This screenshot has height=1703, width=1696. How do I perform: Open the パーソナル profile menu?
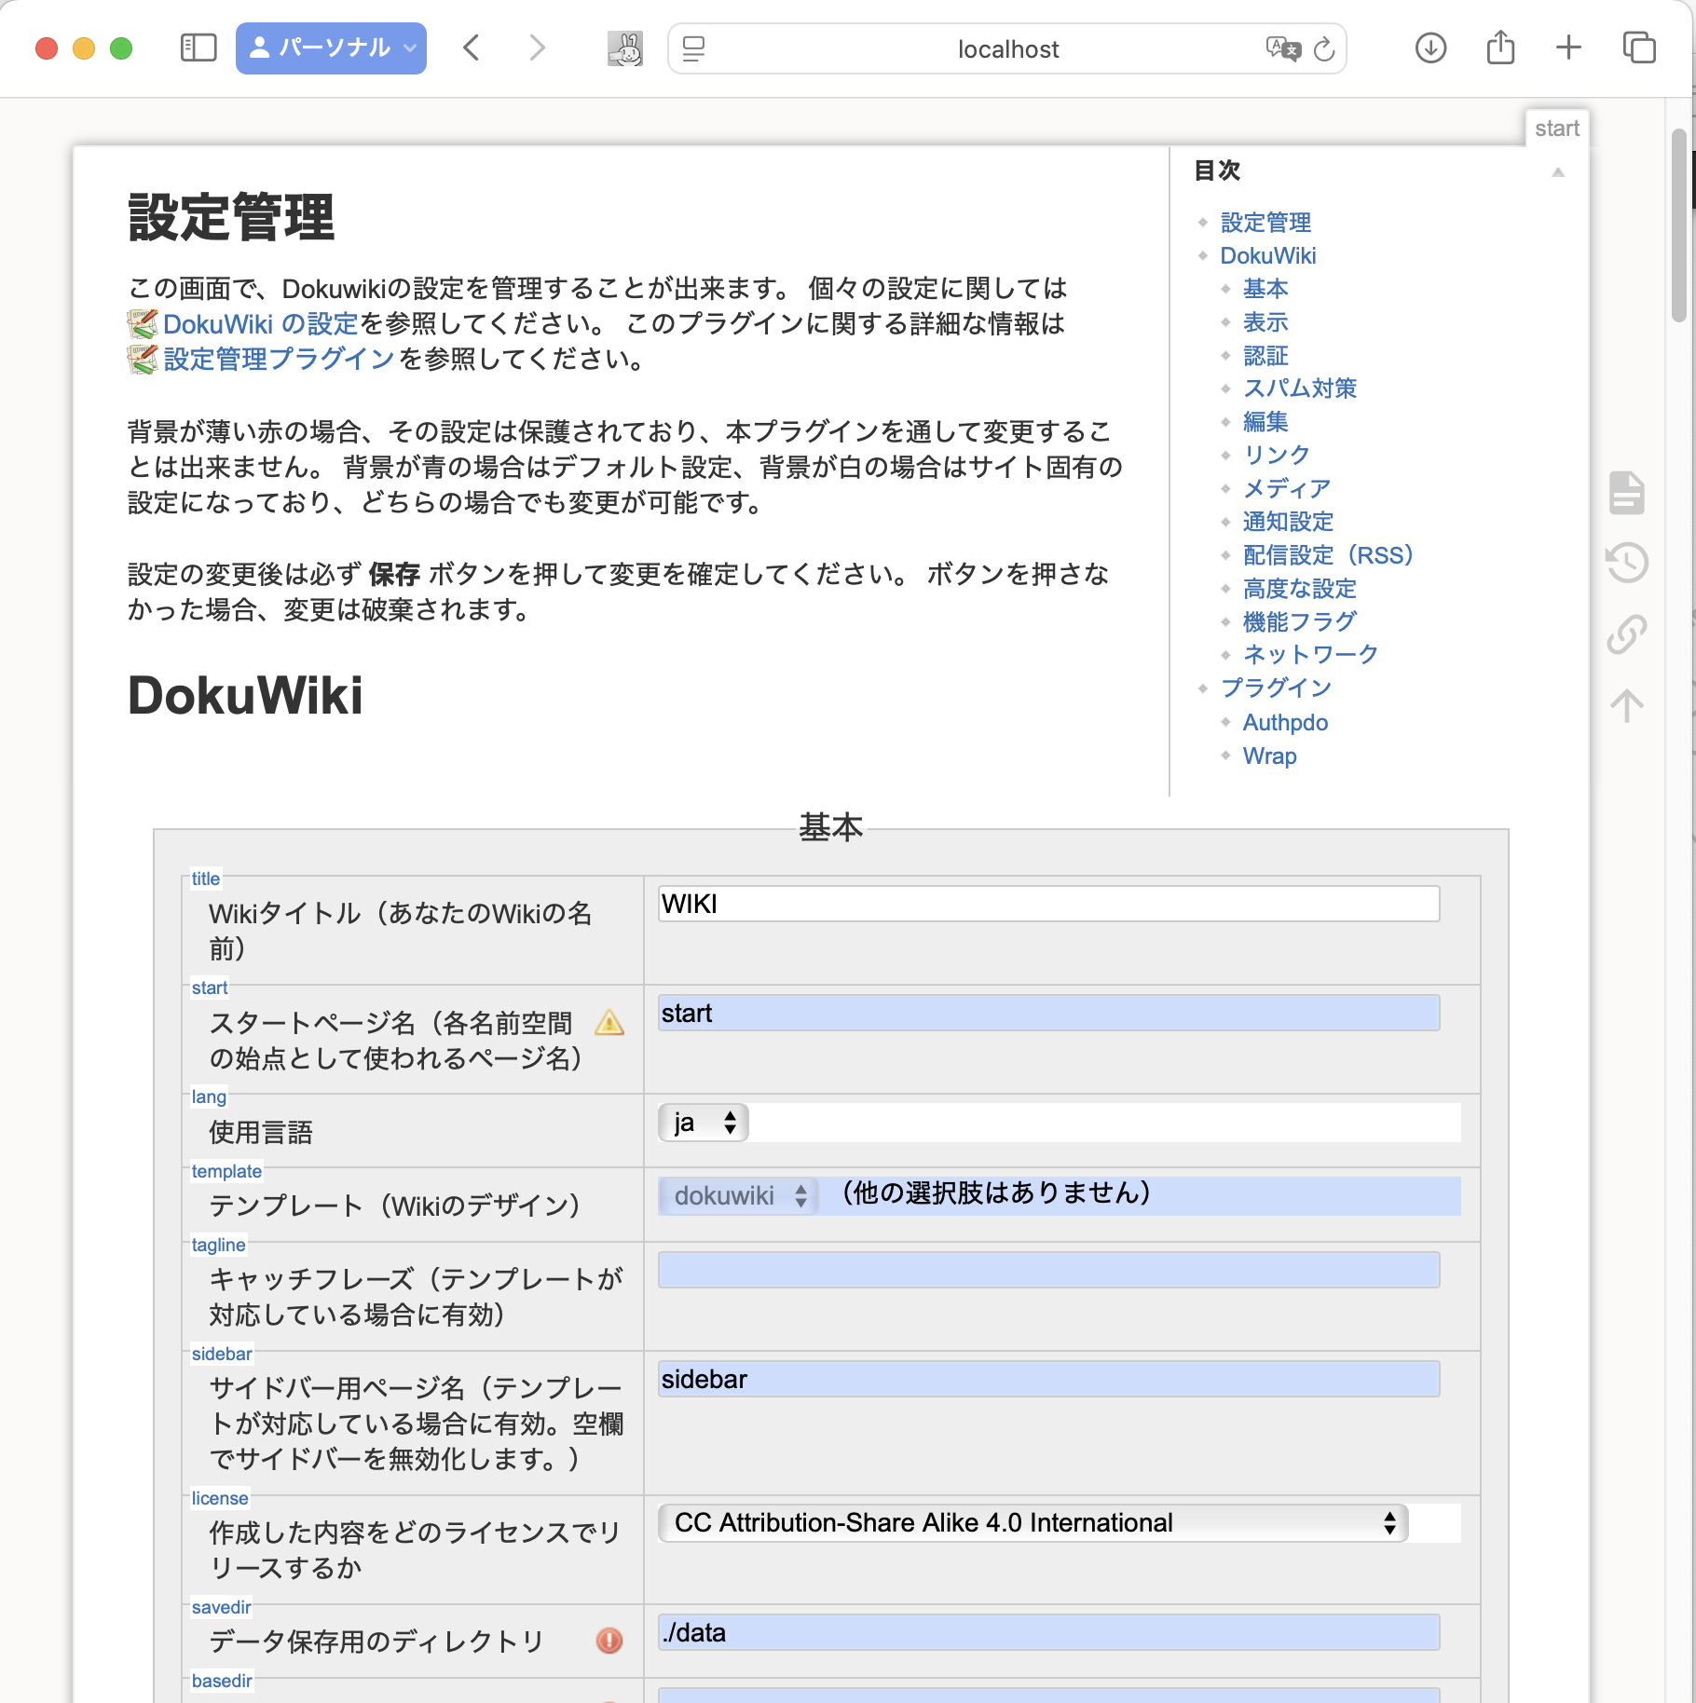tap(331, 48)
